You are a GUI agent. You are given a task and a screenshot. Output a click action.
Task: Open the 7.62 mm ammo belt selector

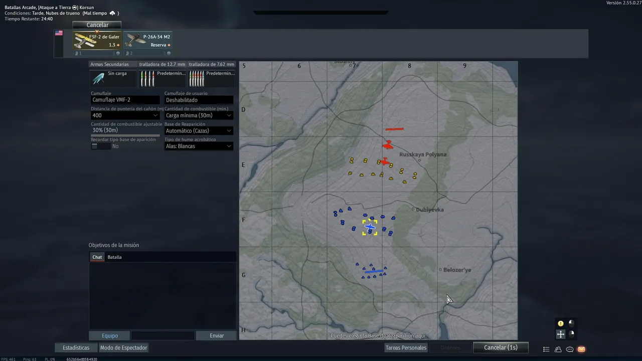(x=211, y=78)
